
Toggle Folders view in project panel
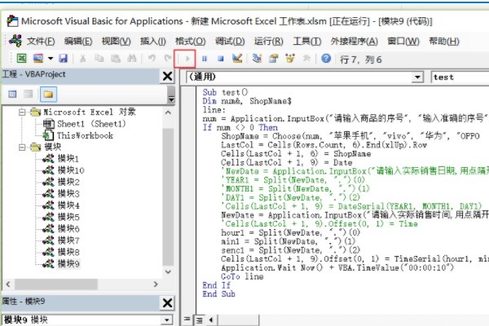tap(48, 95)
